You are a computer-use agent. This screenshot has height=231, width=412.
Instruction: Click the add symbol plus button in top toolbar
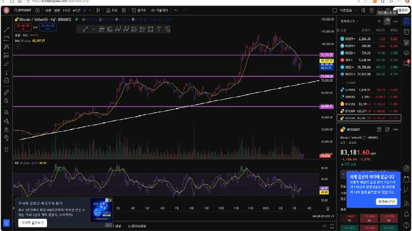click(x=37, y=10)
